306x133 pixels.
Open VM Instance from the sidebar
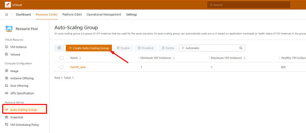tap(18, 47)
